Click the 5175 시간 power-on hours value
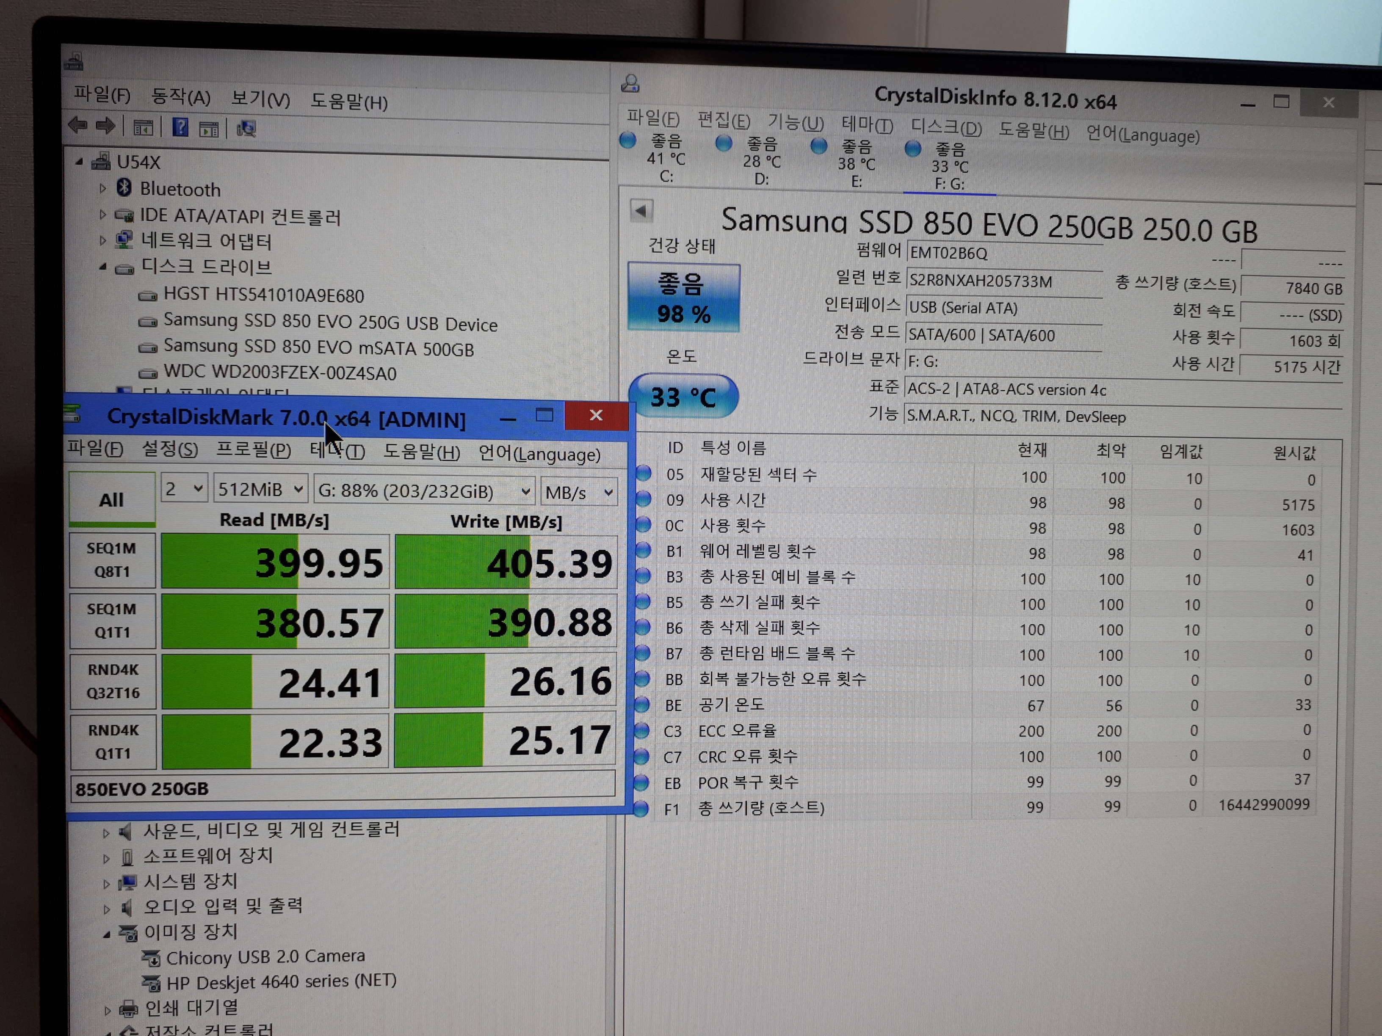Image resolution: width=1382 pixels, height=1036 pixels. click(x=1291, y=366)
